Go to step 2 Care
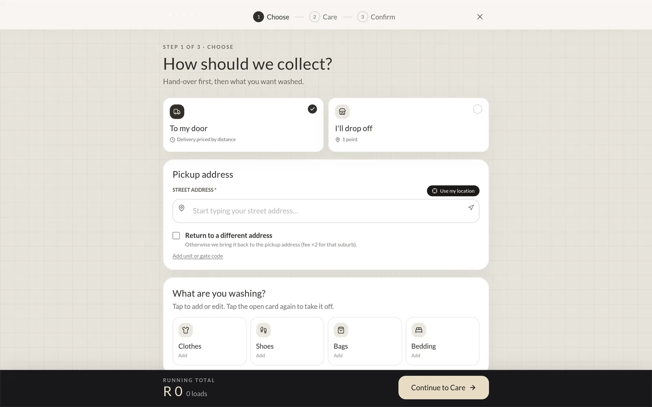The width and height of the screenshot is (652, 407). [x=323, y=17]
